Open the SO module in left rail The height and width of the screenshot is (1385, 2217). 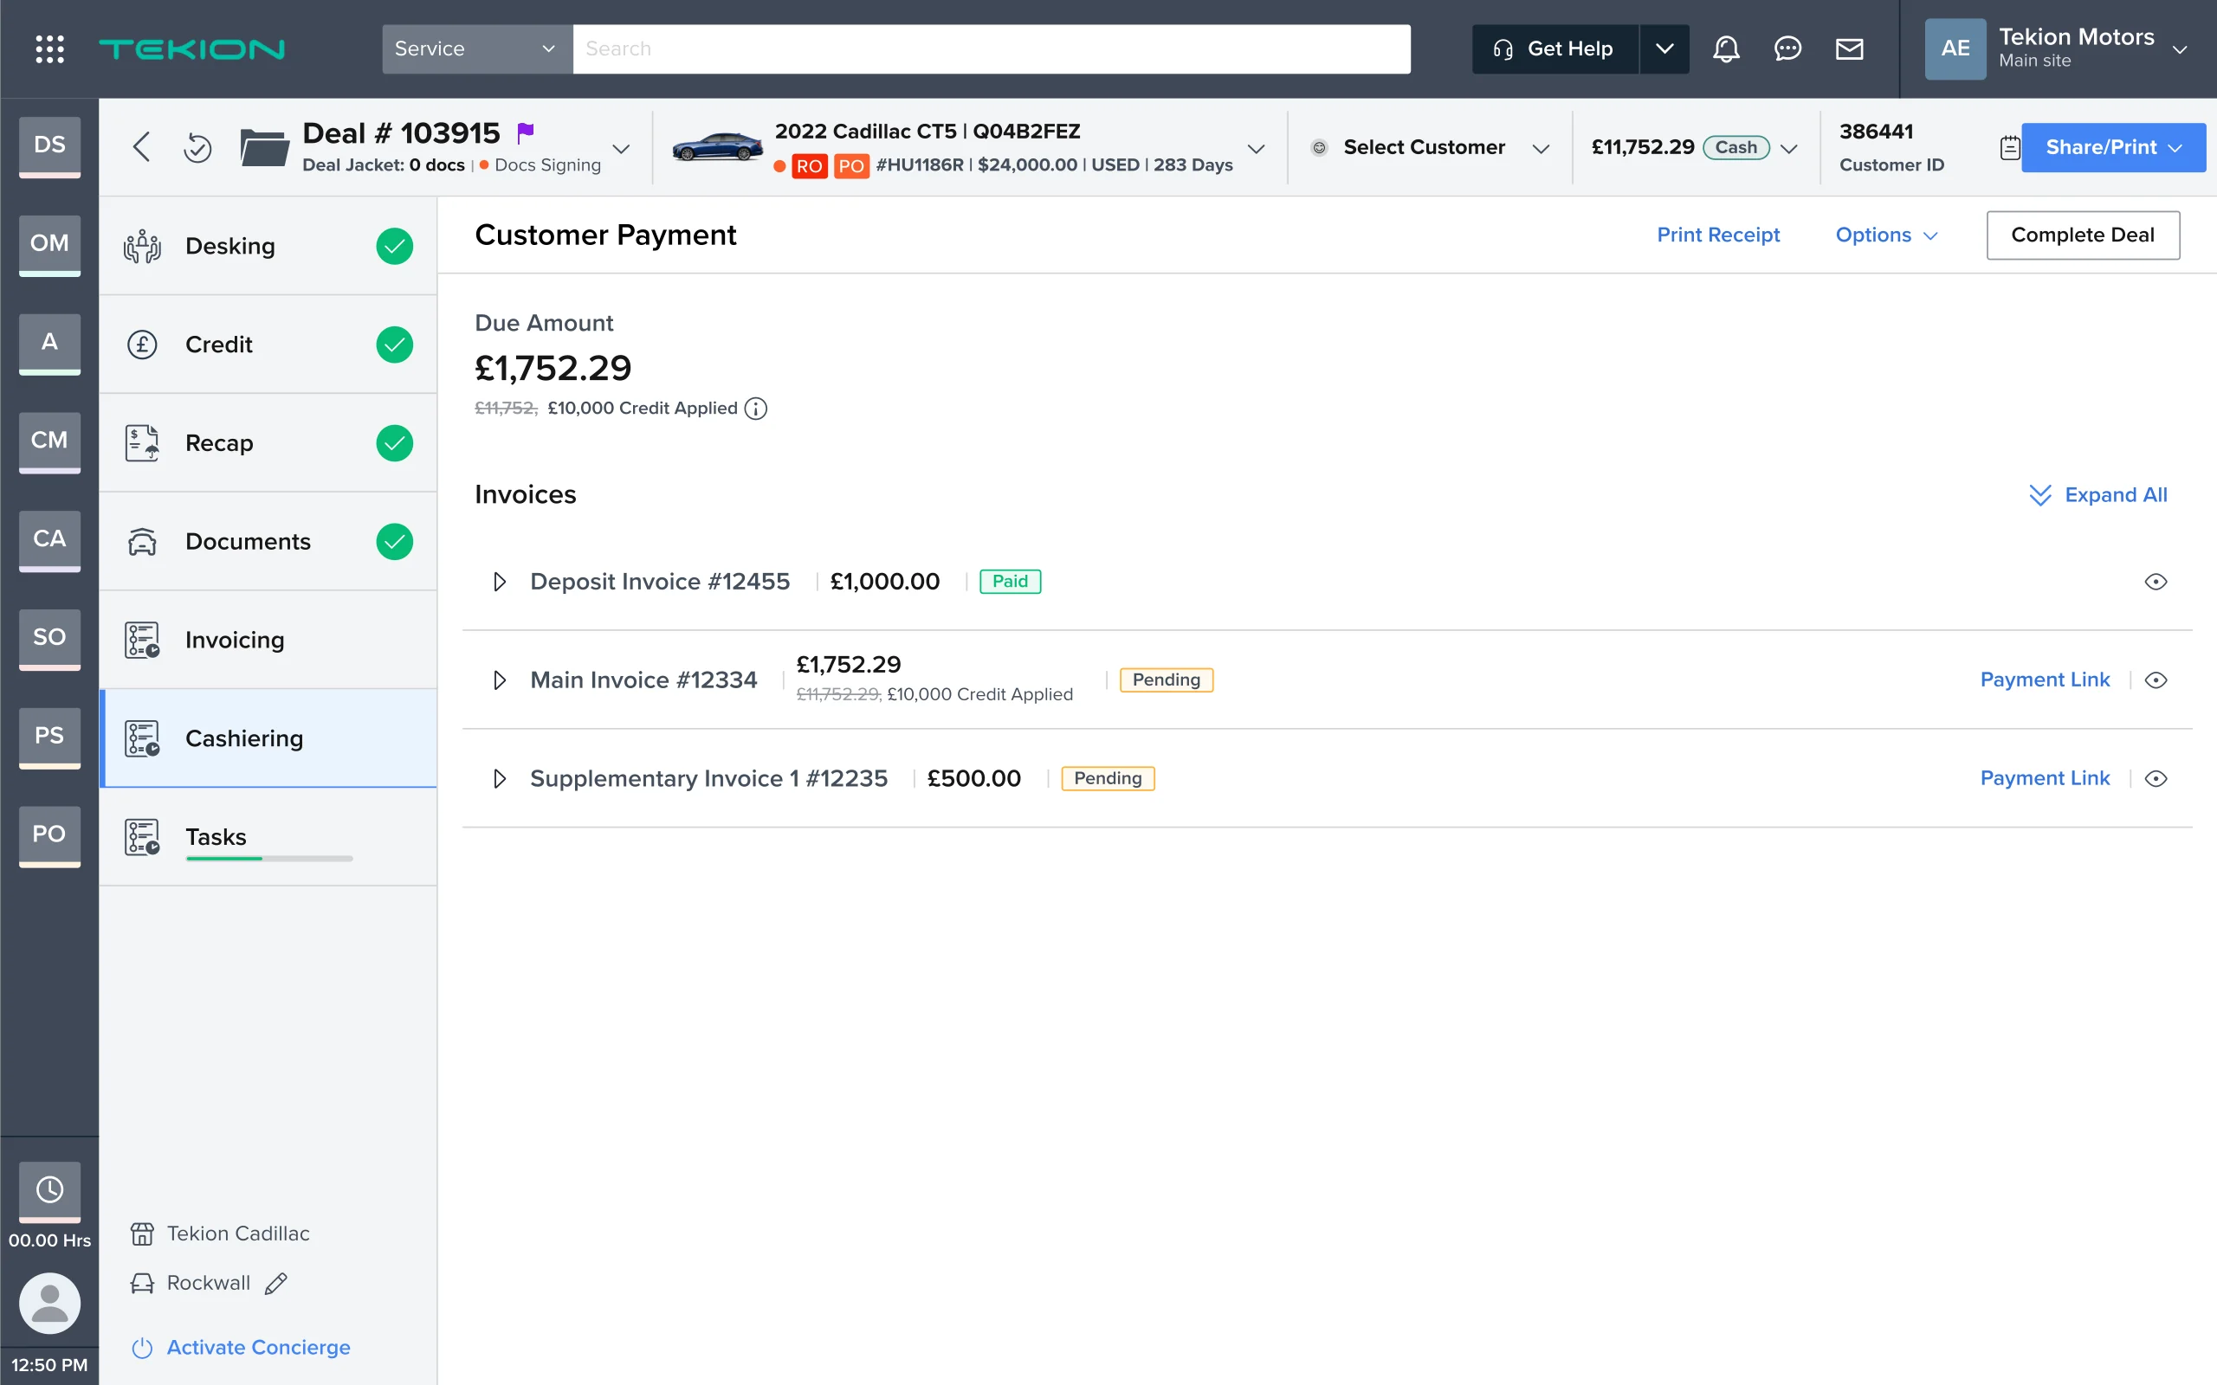click(49, 639)
